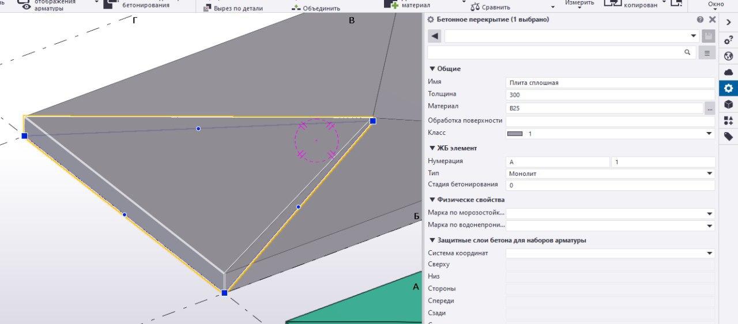This screenshot has width=738, height=324.
Task: Click the back triangle button in the property pane
Action: pos(435,36)
